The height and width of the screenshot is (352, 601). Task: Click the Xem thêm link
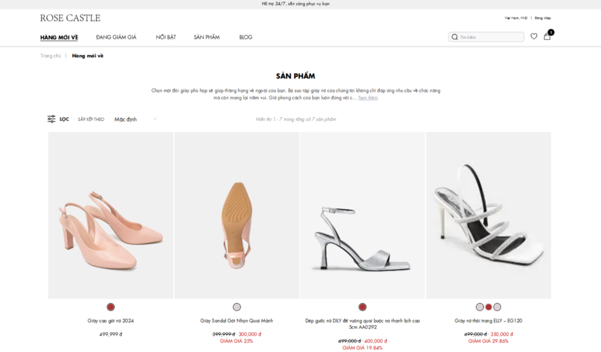click(x=367, y=97)
